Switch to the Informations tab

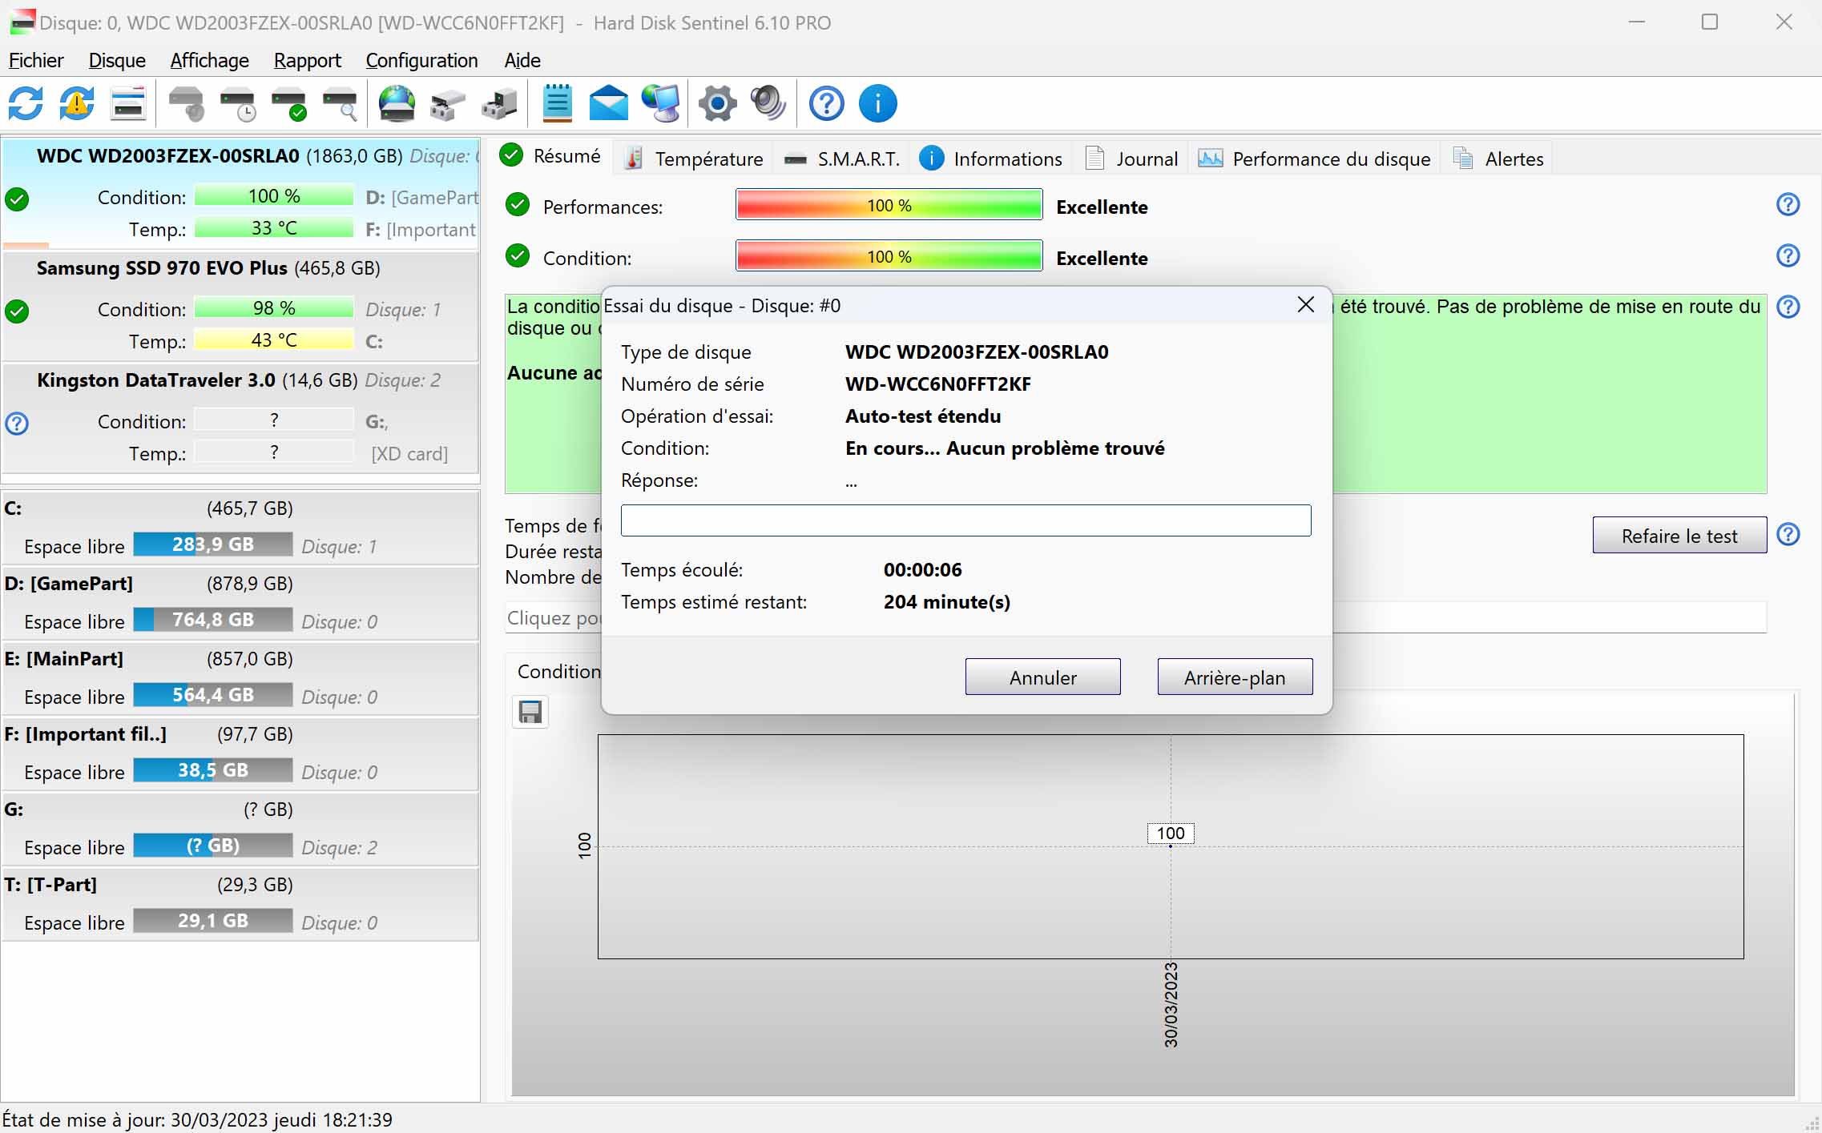tap(991, 159)
